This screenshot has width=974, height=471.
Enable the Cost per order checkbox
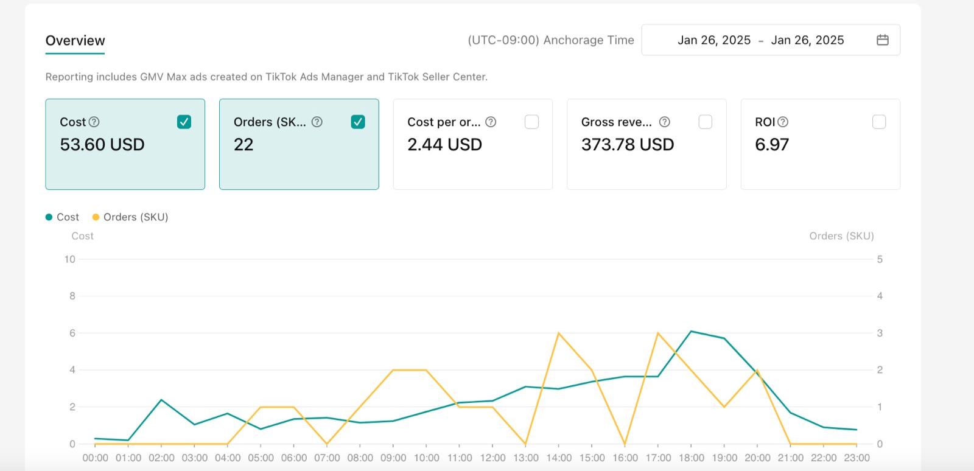(x=531, y=122)
